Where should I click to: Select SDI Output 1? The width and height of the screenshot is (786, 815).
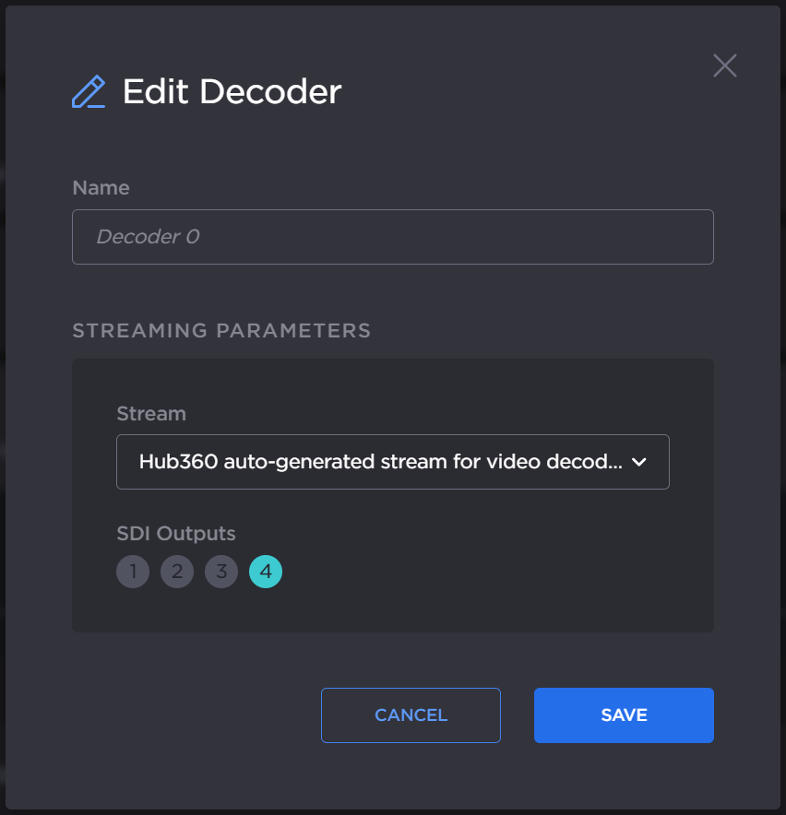[x=133, y=572]
